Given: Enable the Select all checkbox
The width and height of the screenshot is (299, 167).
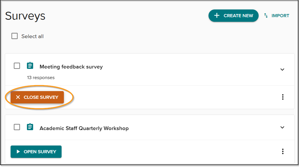Looking at the screenshot, I should click(x=14, y=36).
